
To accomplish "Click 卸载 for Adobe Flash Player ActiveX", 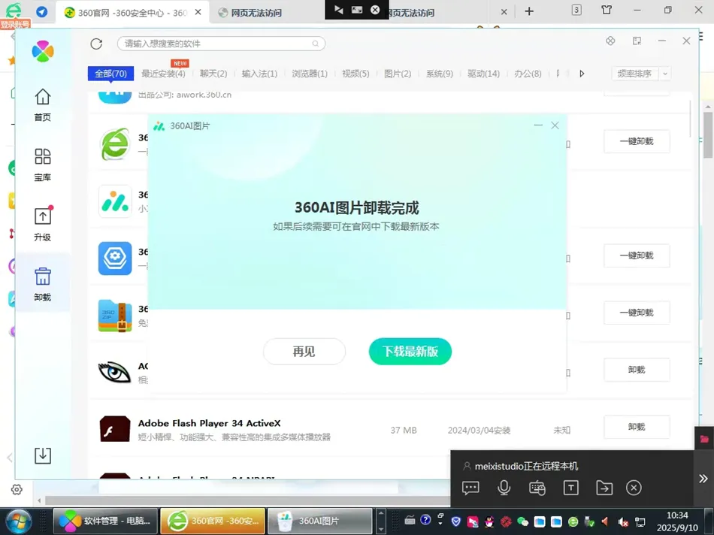I will [x=637, y=427].
